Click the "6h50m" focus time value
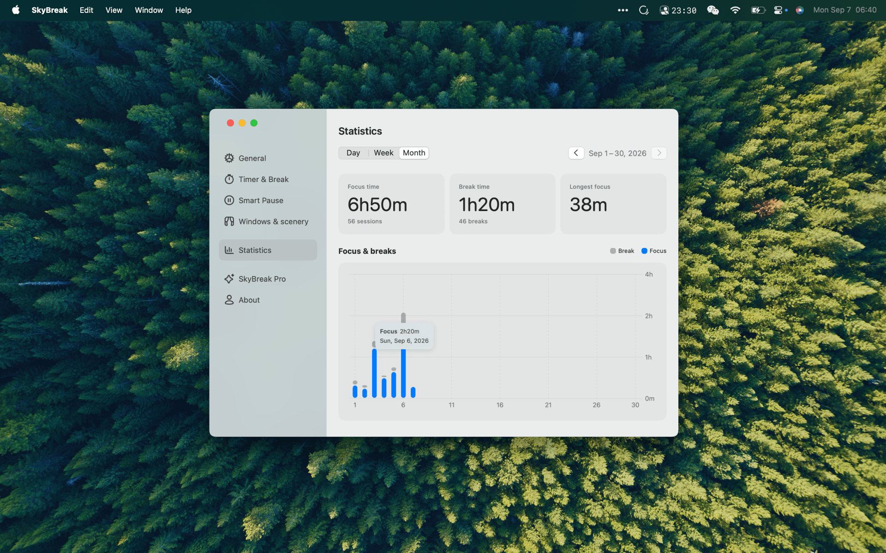This screenshot has height=553, width=886. (x=377, y=205)
